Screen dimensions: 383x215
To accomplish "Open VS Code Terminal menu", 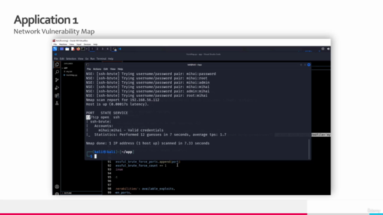I will 101,59.
